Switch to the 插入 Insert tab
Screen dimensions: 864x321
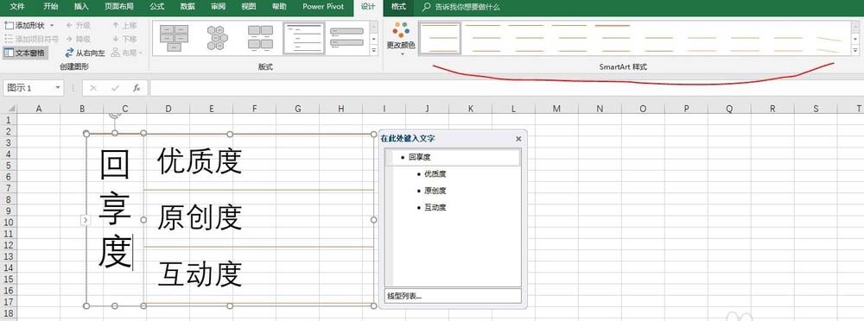coord(81,7)
